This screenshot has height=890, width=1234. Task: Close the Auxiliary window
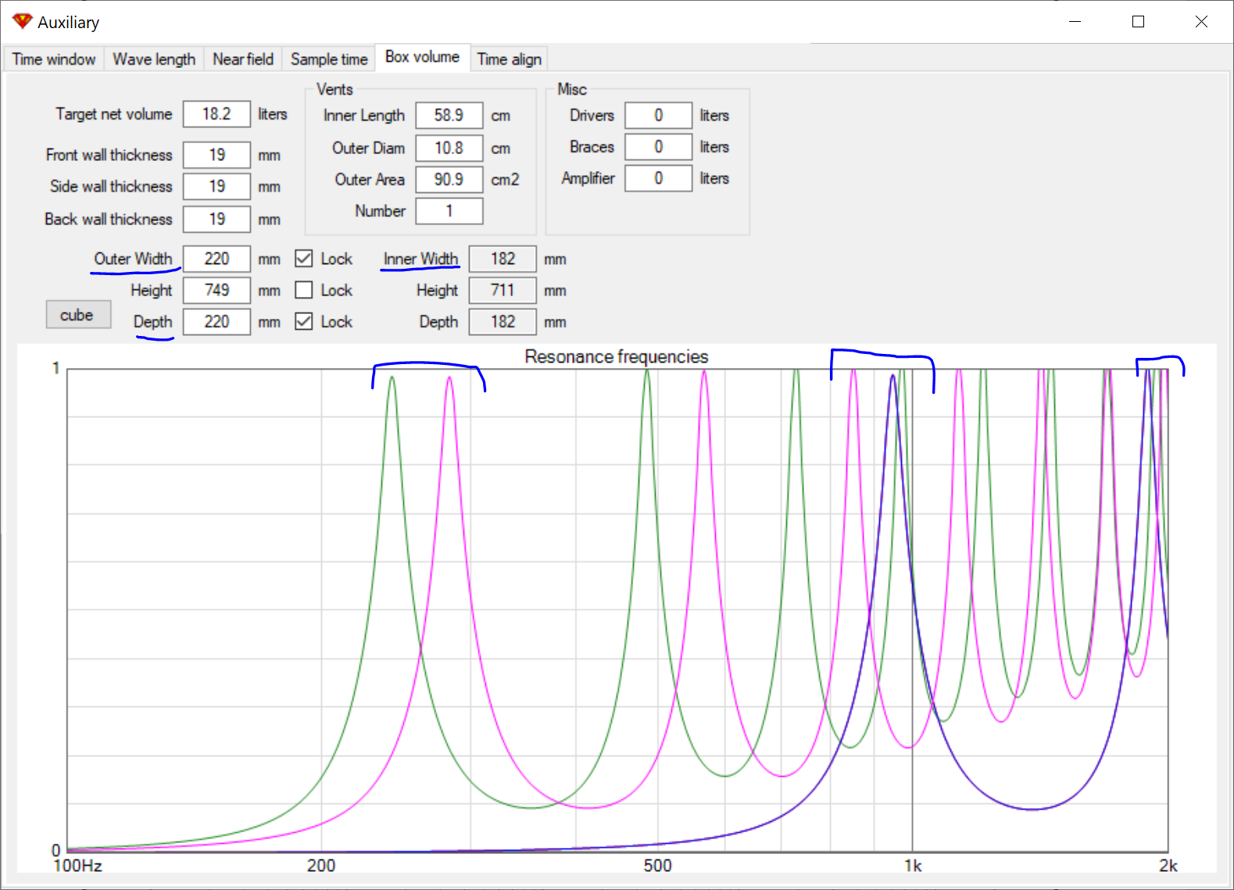coord(1201,22)
